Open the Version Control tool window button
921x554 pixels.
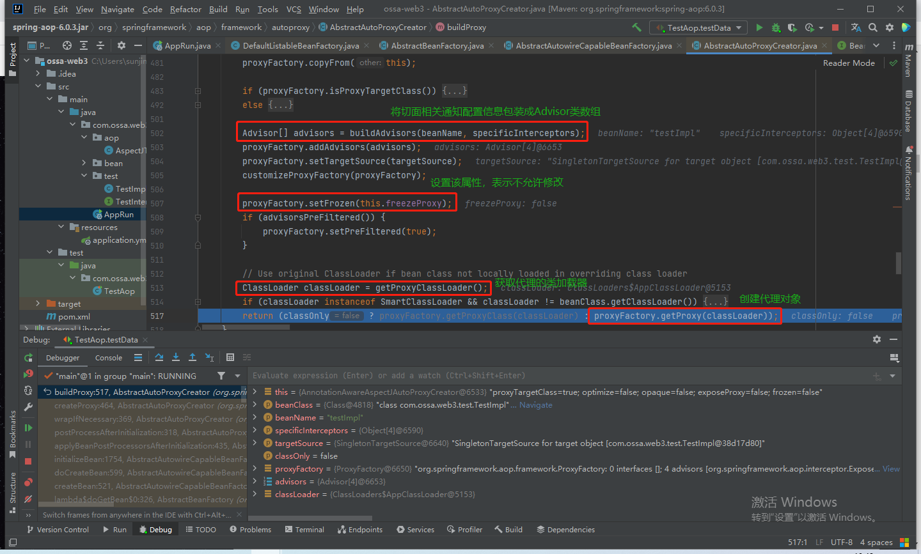click(58, 529)
